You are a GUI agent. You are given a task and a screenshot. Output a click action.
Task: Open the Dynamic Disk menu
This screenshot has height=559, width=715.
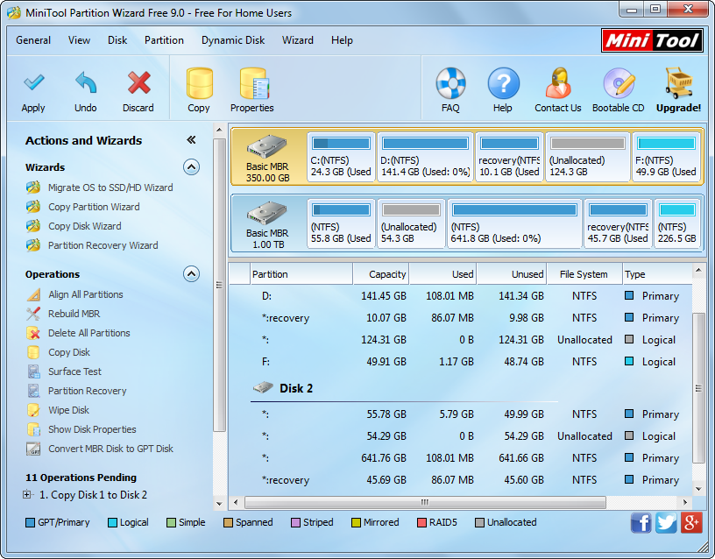tap(233, 40)
